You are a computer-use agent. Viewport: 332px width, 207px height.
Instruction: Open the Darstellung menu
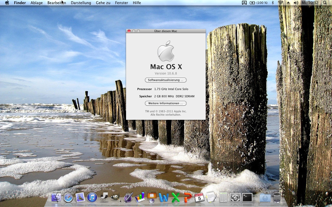(x=81, y=3)
